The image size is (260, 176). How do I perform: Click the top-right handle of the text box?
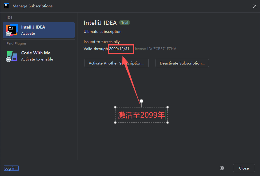[x=167, y=107]
